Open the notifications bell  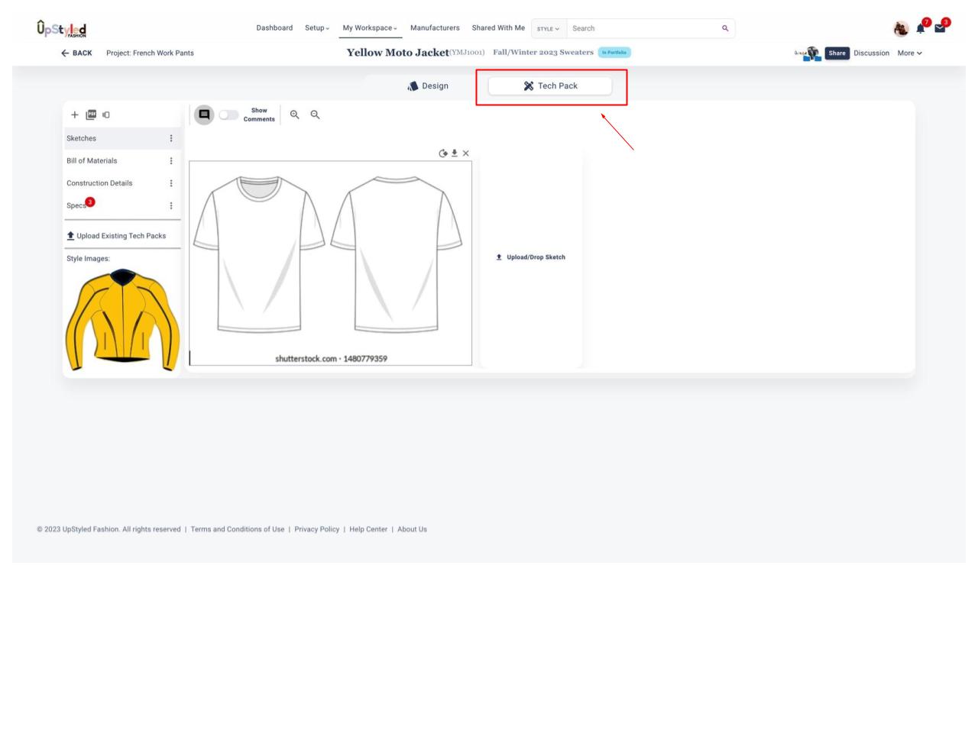pyautogui.click(x=921, y=29)
